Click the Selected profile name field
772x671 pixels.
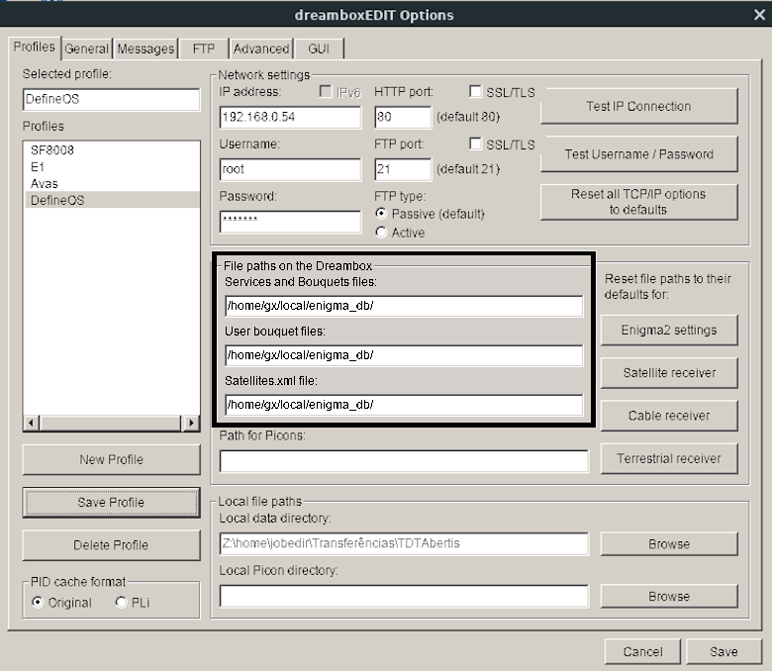111,99
